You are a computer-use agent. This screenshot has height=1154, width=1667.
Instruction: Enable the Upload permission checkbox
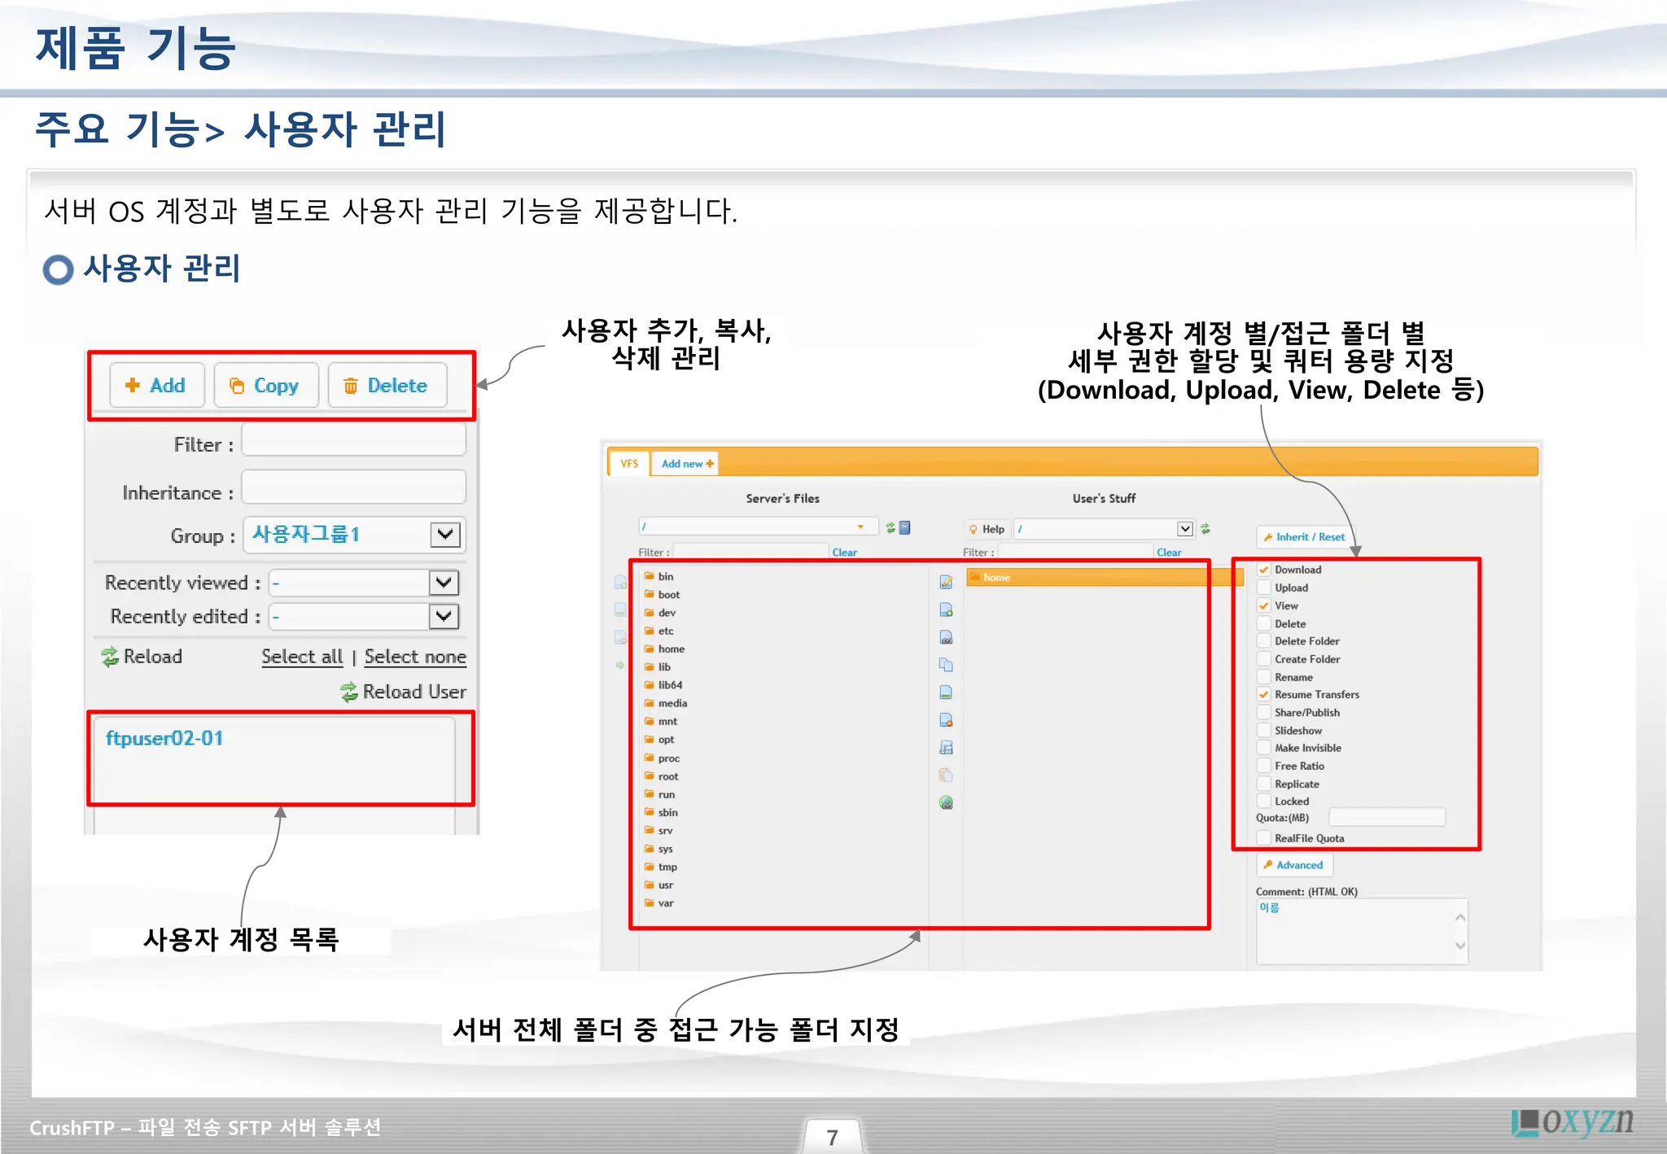tap(1264, 588)
